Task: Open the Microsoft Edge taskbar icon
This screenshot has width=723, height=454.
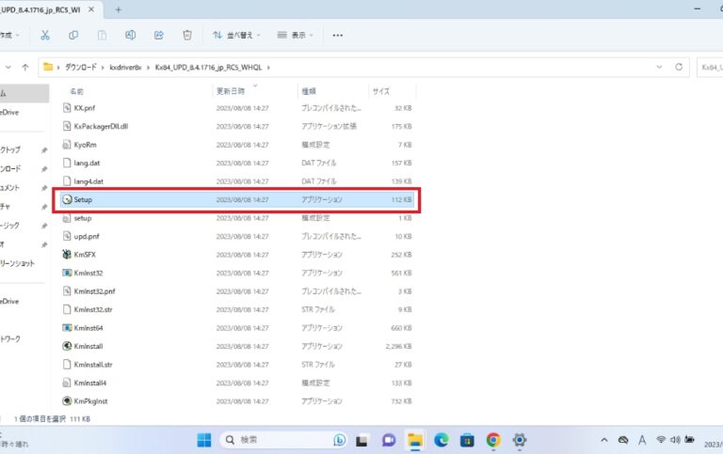Action: pos(441,439)
